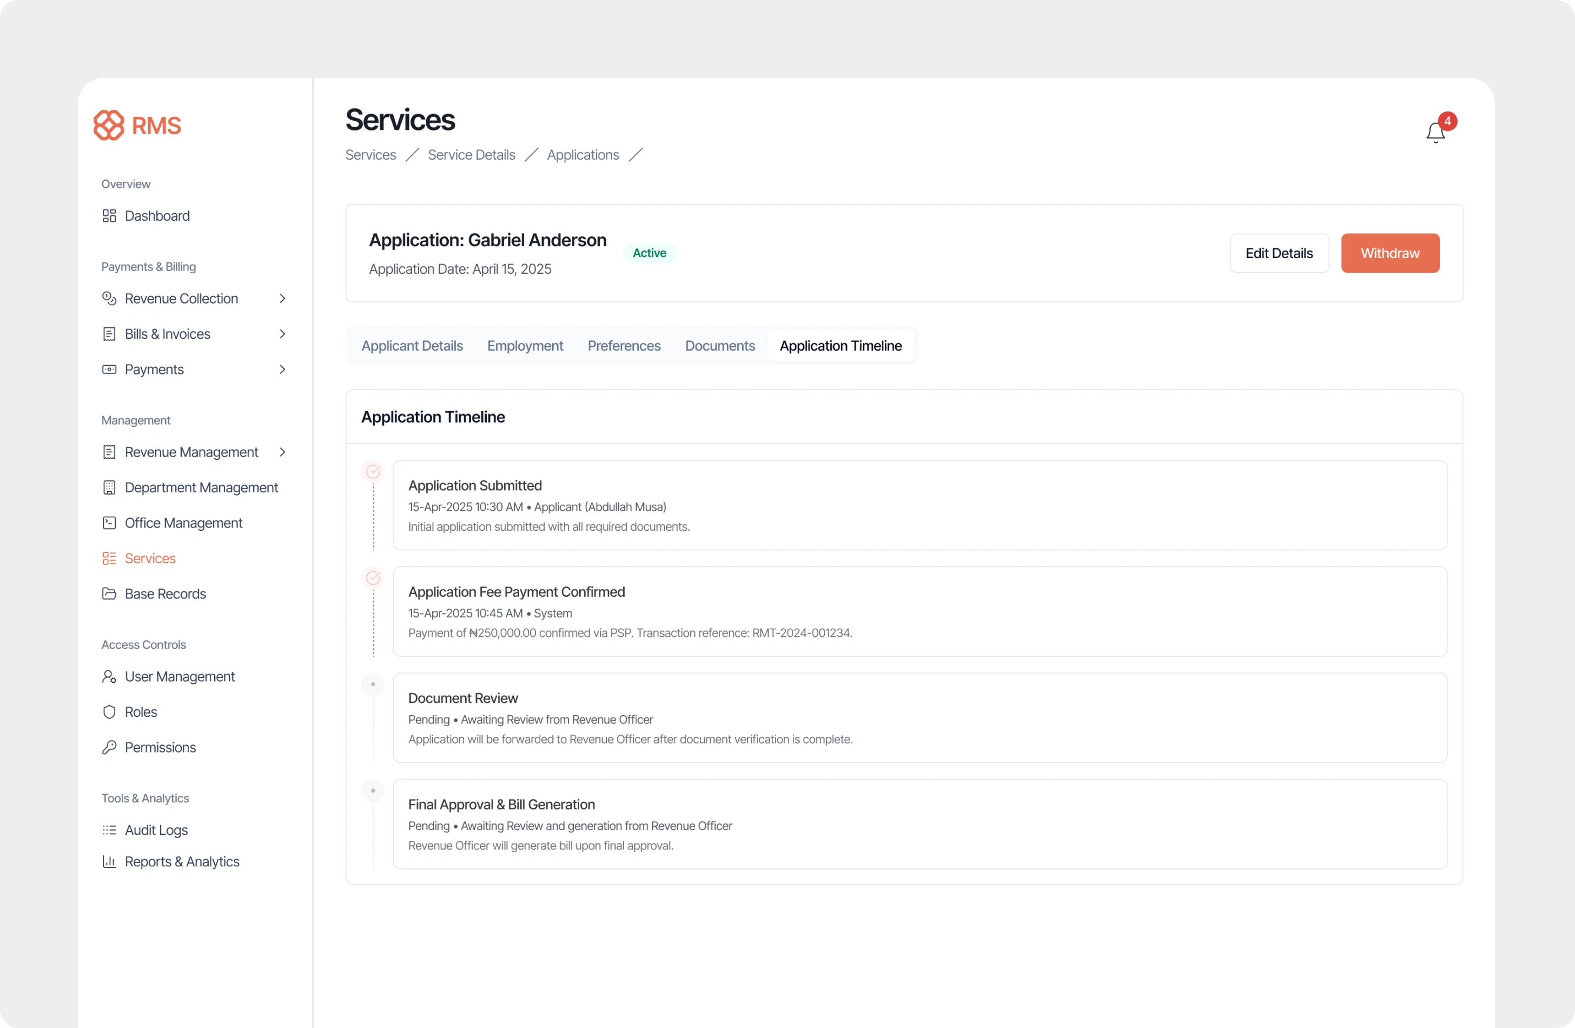Viewport: 1575px width, 1028px height.
Task: Open the Documents tab
Action: (719, 346)
